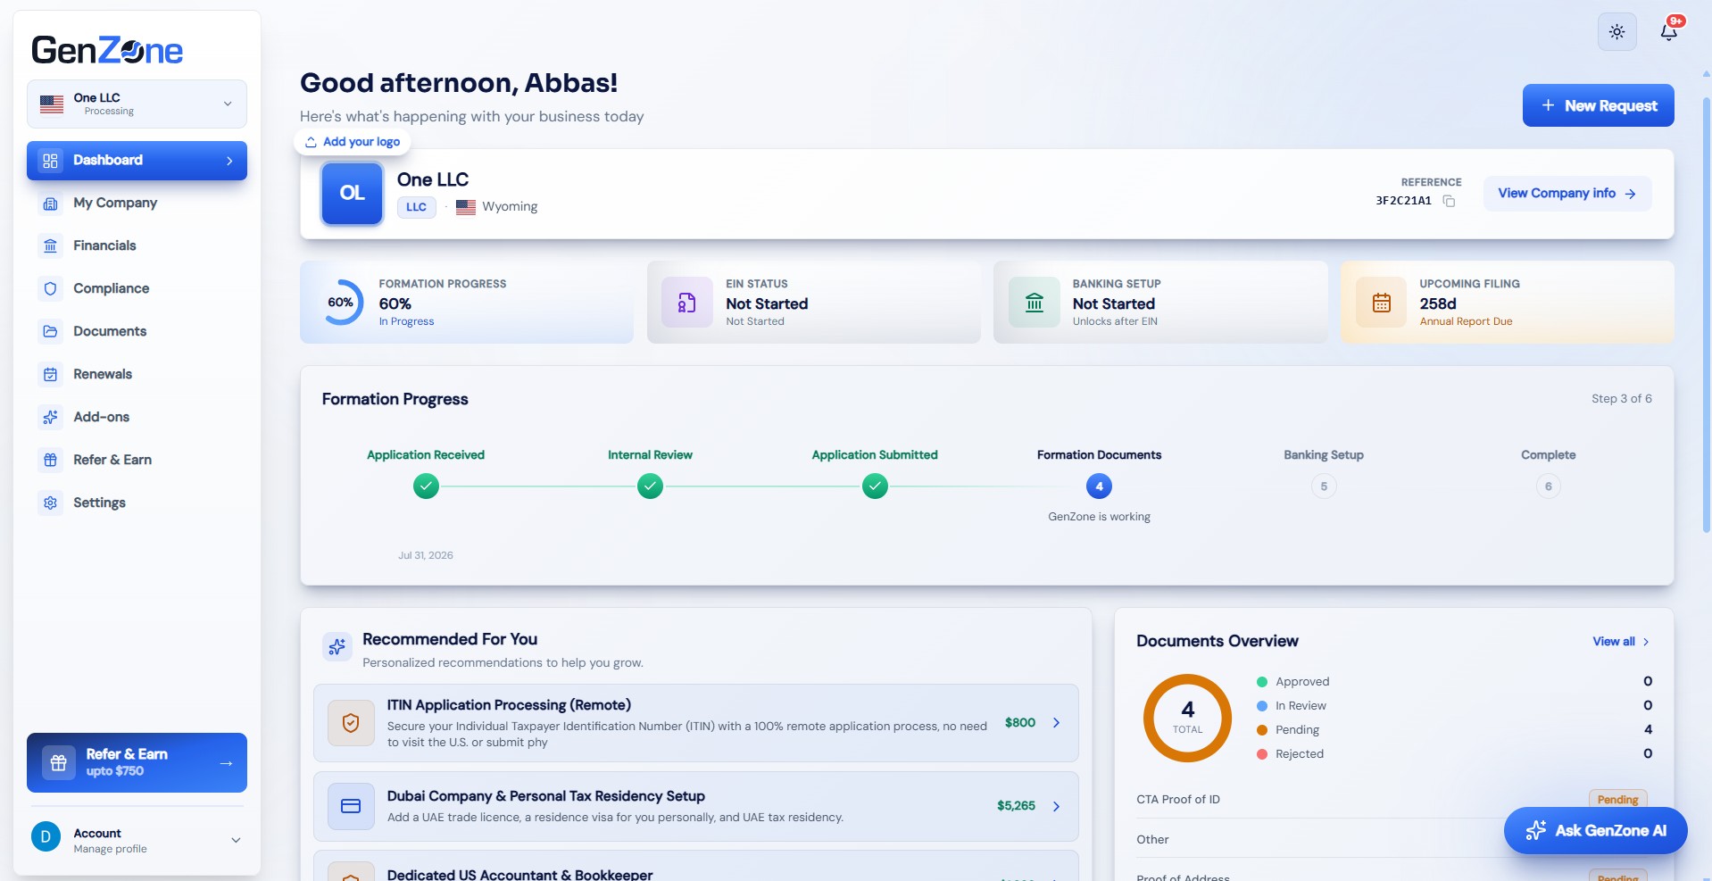The width and height of the screenshot is (1712, 881).
Task: Click the US flag in company selector
Action: pos(52,104)
